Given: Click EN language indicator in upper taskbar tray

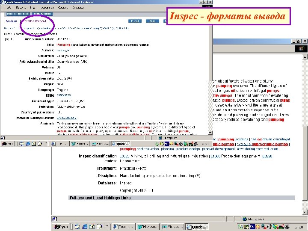Looking at the screenshot, I should [x=166, y=144].
